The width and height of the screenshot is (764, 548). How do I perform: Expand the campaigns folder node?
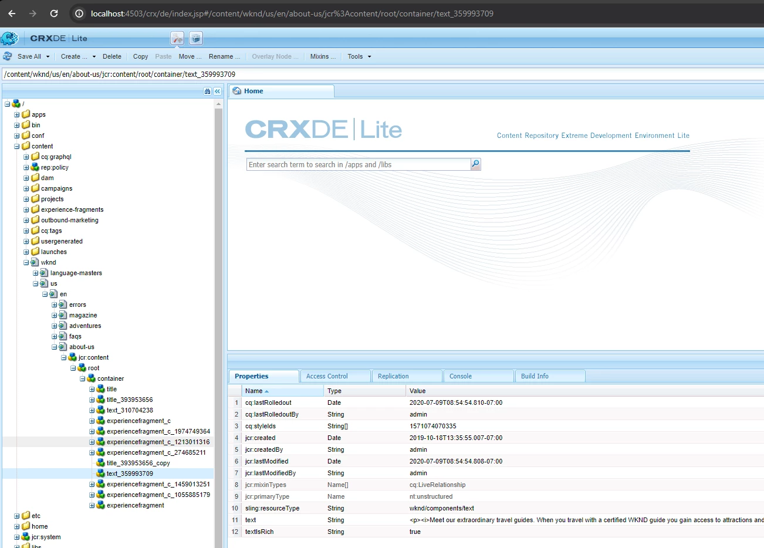coord(26,189)
